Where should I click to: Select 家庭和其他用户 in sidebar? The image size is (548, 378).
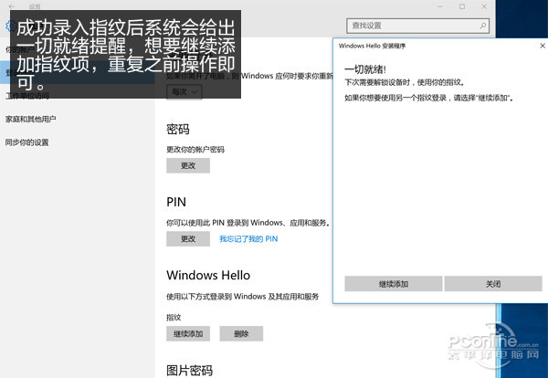coord(30,119)
